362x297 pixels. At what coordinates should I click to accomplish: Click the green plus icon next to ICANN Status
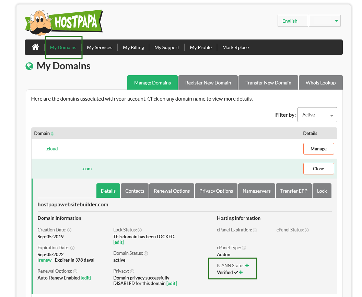click(247, 265)
